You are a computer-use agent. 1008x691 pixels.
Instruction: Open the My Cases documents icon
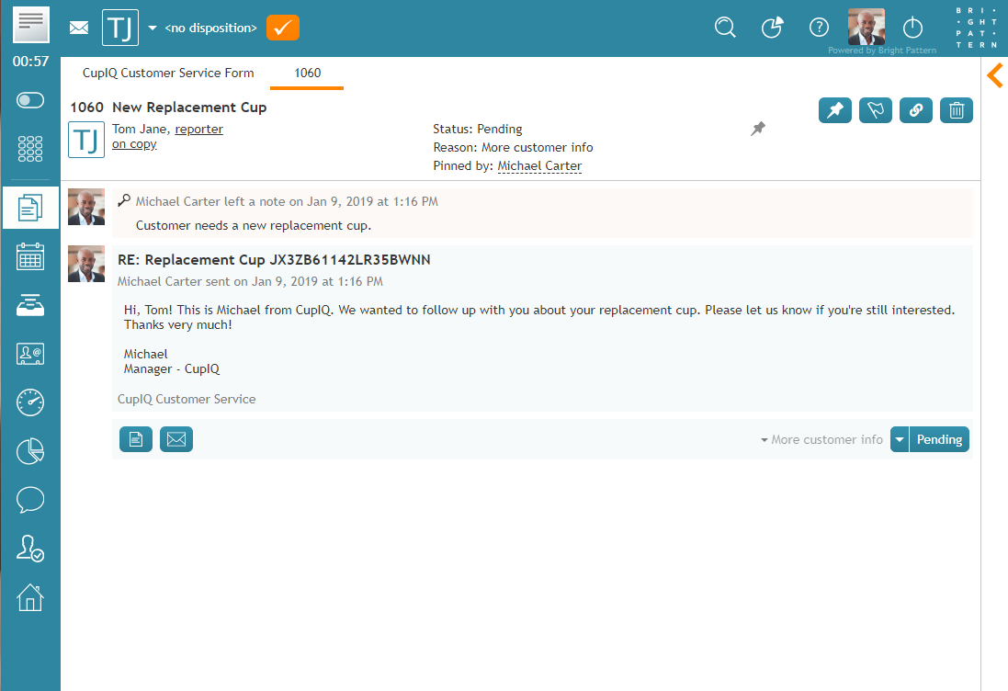(30, 208)
